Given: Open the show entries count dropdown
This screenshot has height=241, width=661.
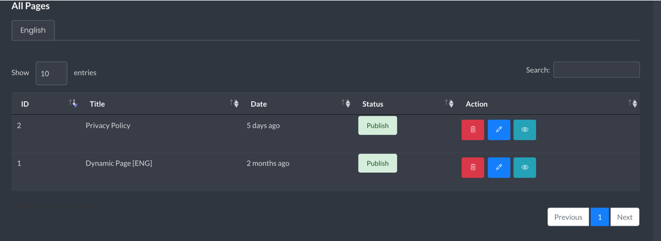Looking at the screenshot, I should (51, 73).
